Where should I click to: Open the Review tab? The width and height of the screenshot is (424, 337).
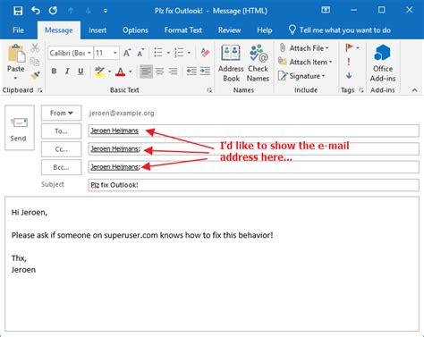(x=229, y=30)
